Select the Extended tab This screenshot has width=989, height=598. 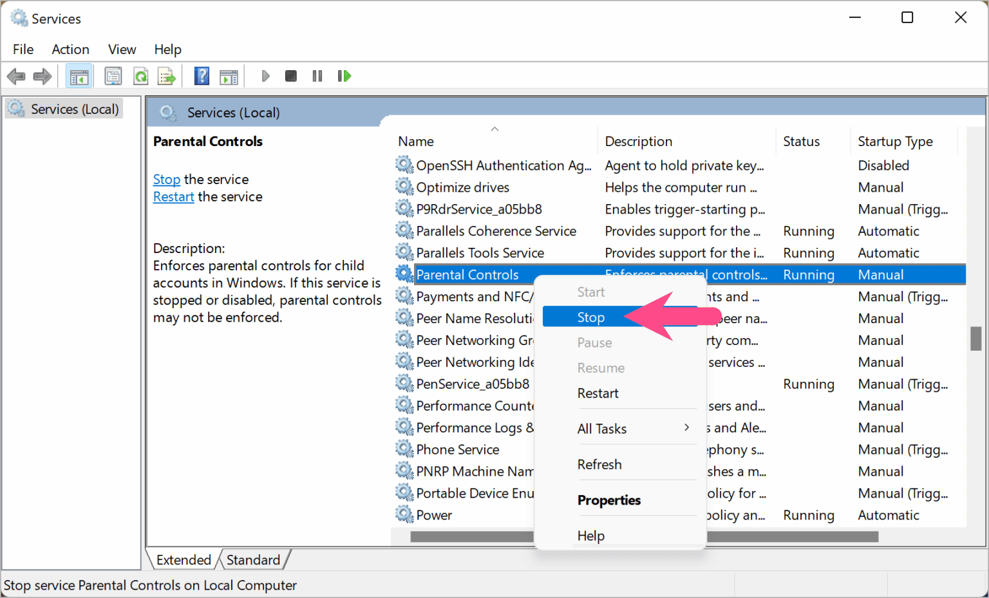pyautogui.click(x=183, y=559)
